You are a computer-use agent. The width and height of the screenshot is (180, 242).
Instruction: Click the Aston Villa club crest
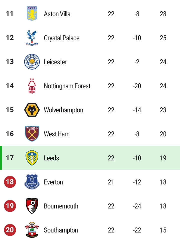[x=32, y=14]
